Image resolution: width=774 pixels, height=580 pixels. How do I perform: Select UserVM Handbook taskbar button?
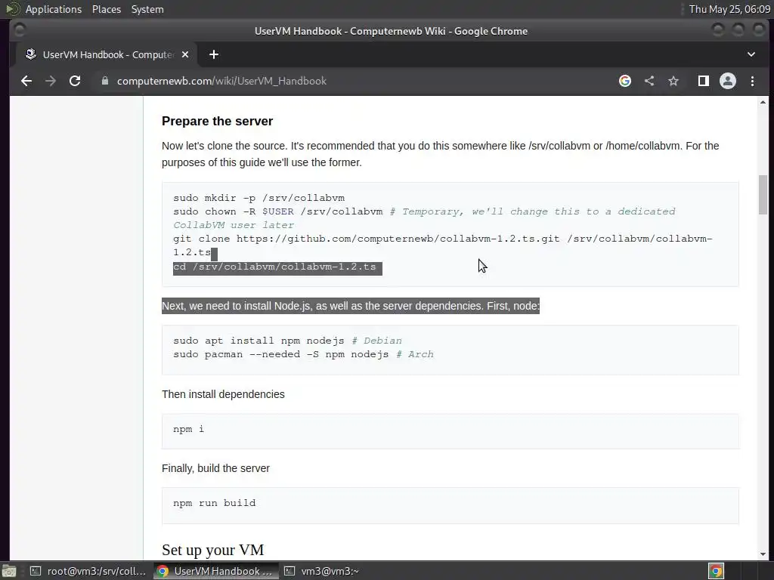point(215,571)
